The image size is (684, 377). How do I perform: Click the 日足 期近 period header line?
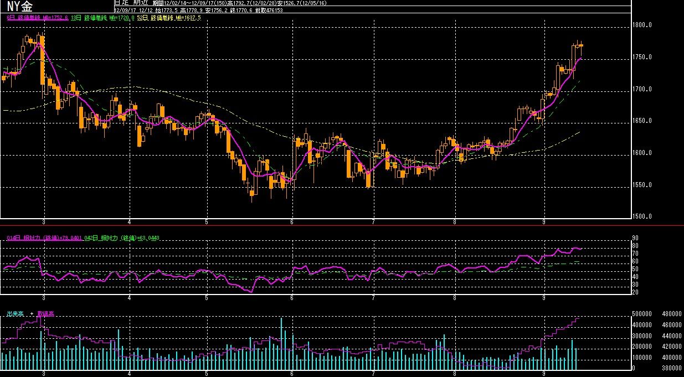pyautogui.click(x=222, y=3)
